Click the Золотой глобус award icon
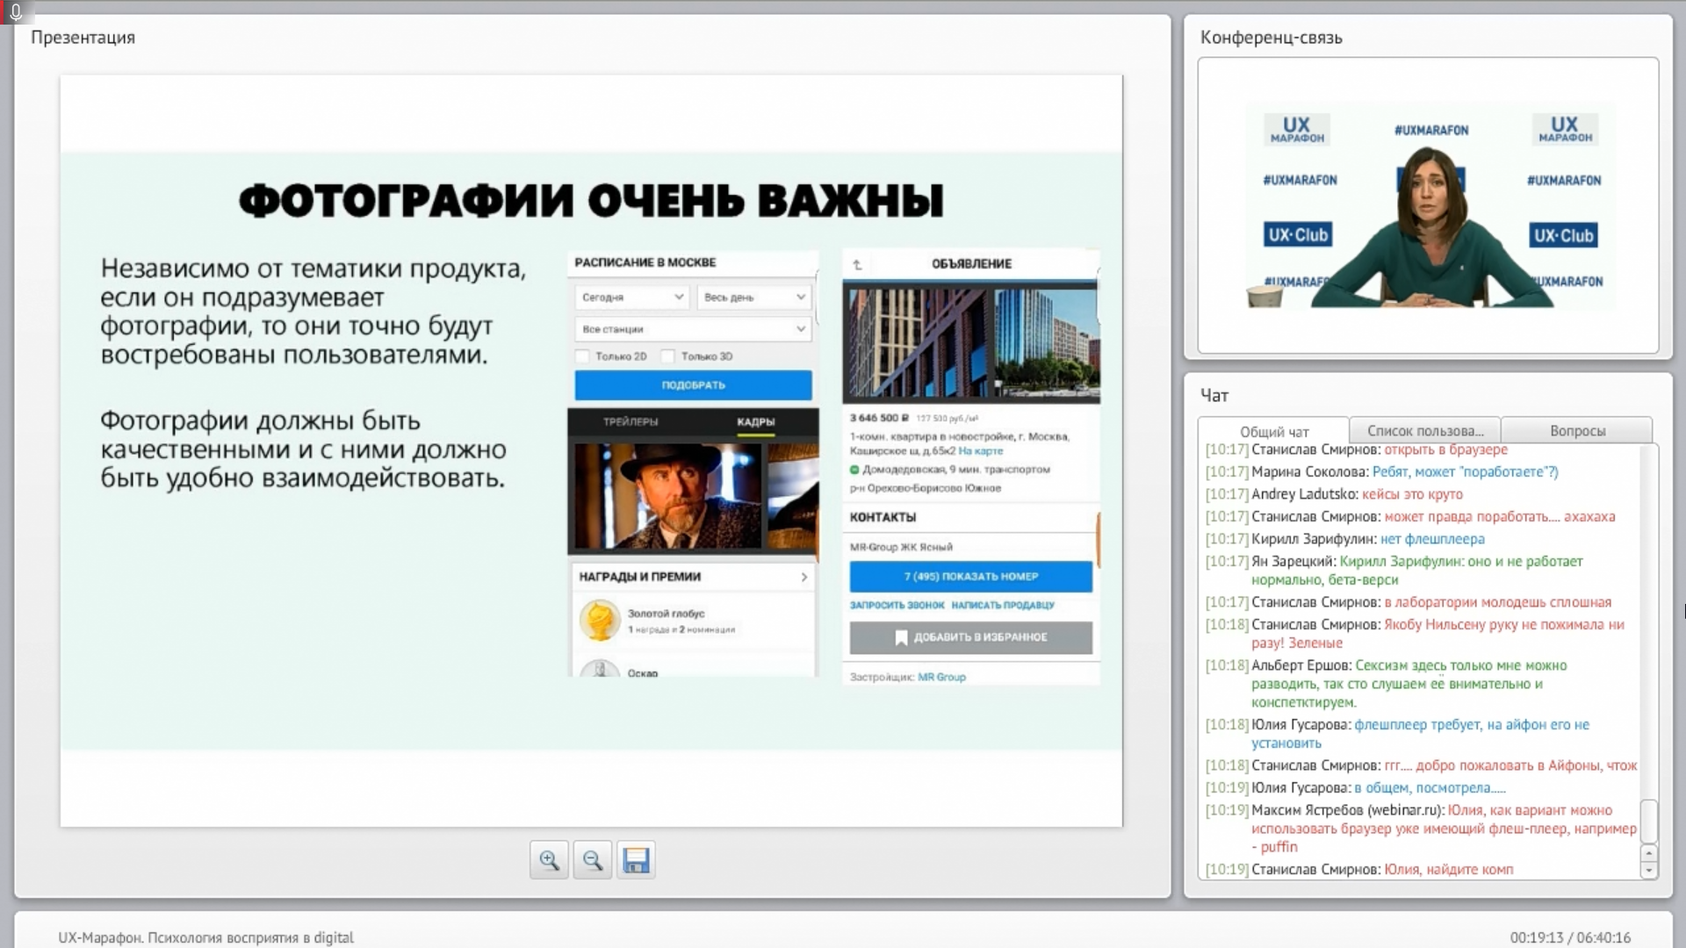This screenshot has width=1686, height=948. pyautogui.click(x=600, y=621)
